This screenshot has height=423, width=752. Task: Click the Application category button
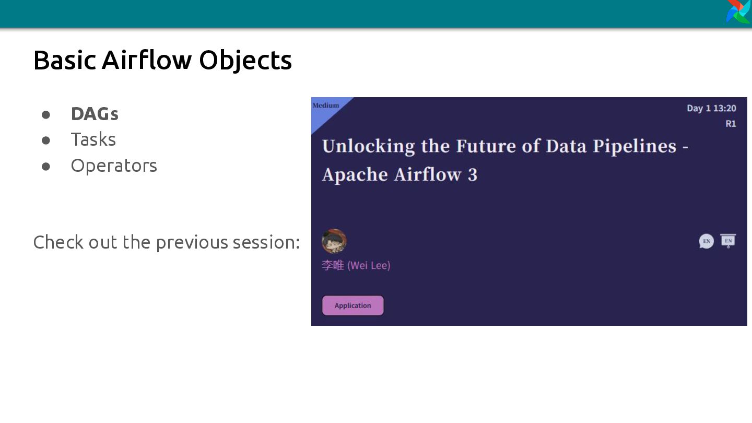(353, 305)
